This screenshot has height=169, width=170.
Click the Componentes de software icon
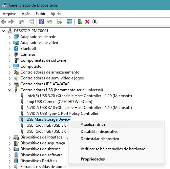(x=16, y=60)
